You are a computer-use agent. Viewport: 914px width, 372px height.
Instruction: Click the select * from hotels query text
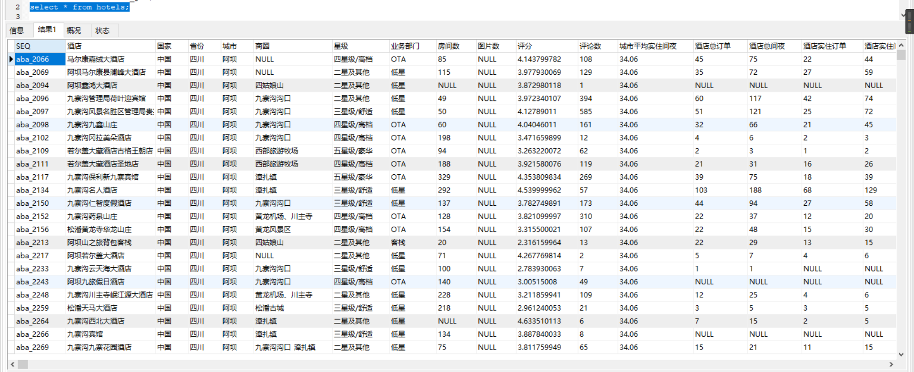tap(79, 7)
